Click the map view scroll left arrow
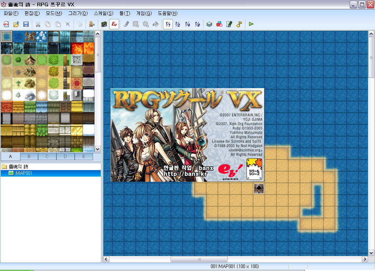 (x=107, y=259)
